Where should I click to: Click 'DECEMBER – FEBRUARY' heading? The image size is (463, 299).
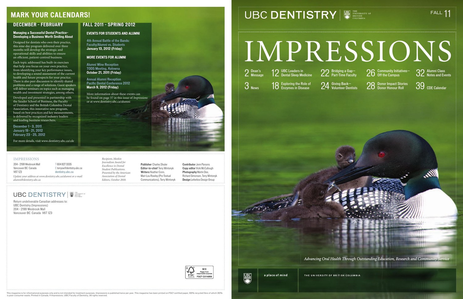38,25
